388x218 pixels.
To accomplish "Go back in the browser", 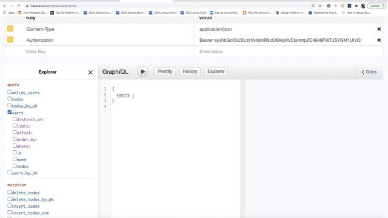I will coord(5,5).
